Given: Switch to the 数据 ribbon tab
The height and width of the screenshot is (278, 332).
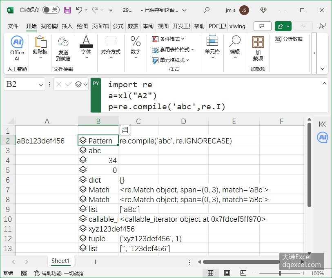Looking at the screenshot, I should click(133, 26).
